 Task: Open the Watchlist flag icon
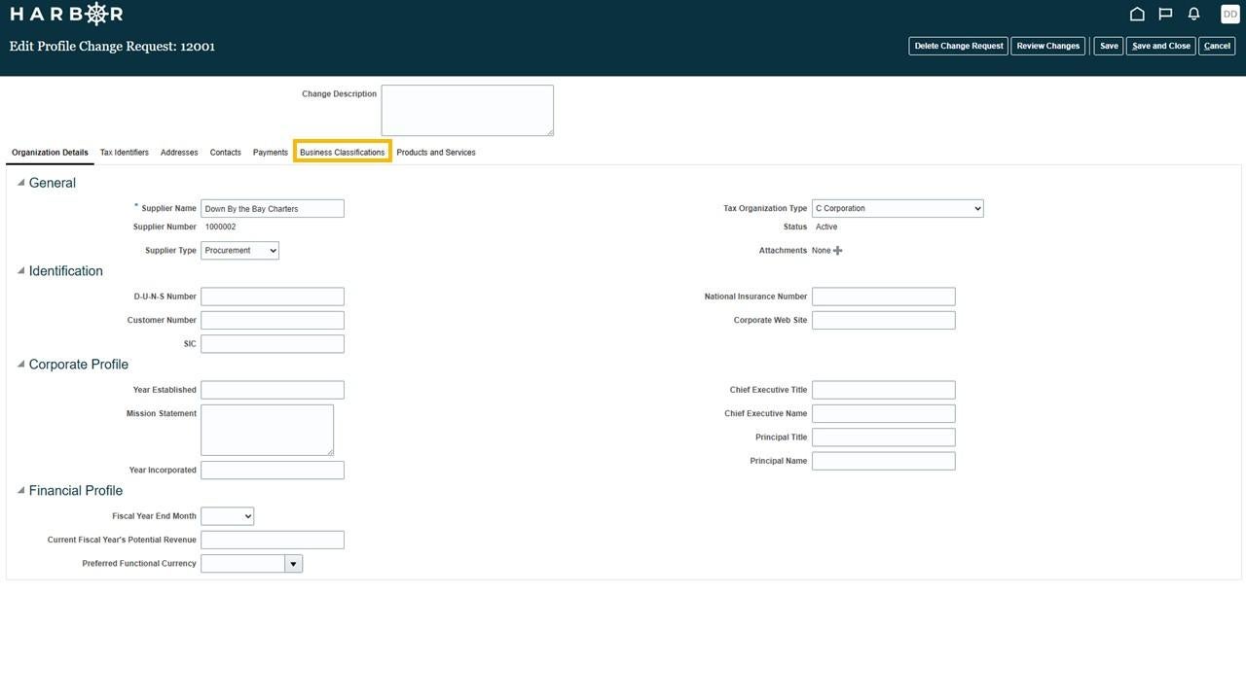1165,14
